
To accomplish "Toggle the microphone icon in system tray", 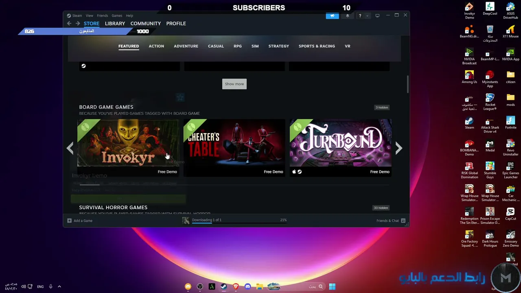I will [50, 286].
